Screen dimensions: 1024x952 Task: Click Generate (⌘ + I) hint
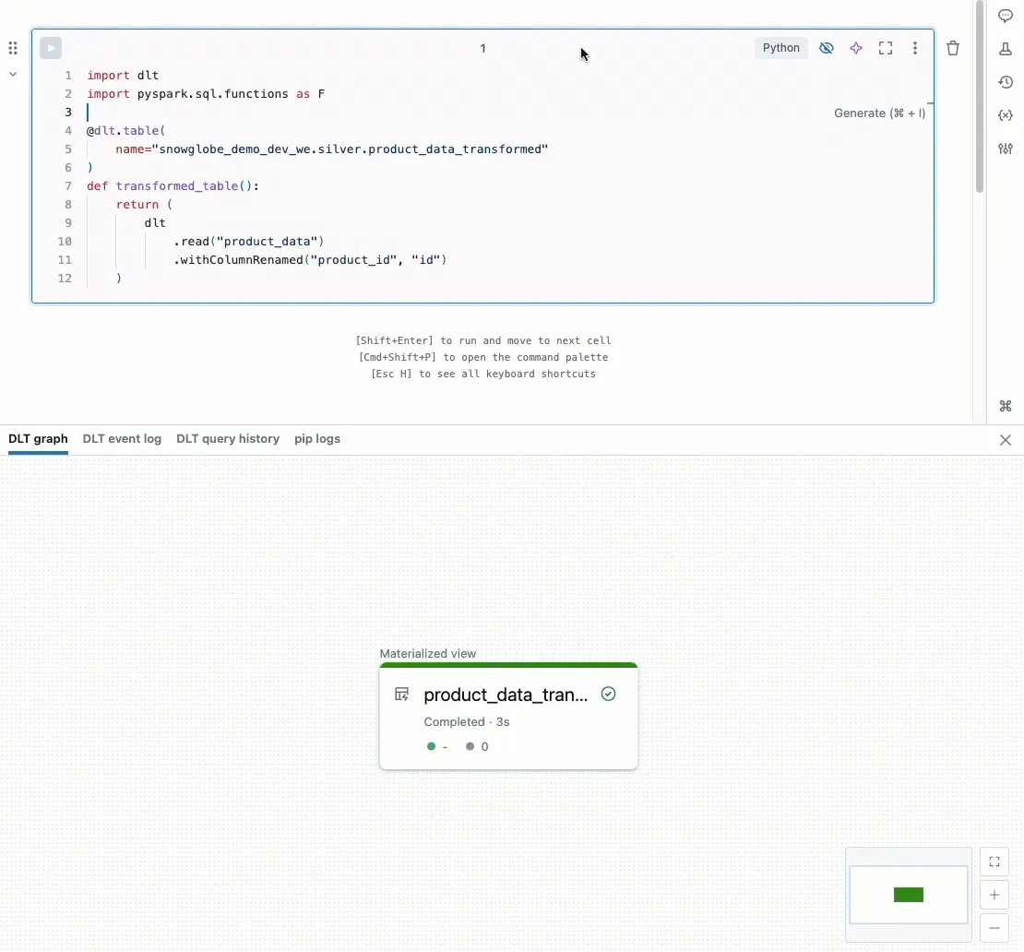880,113
